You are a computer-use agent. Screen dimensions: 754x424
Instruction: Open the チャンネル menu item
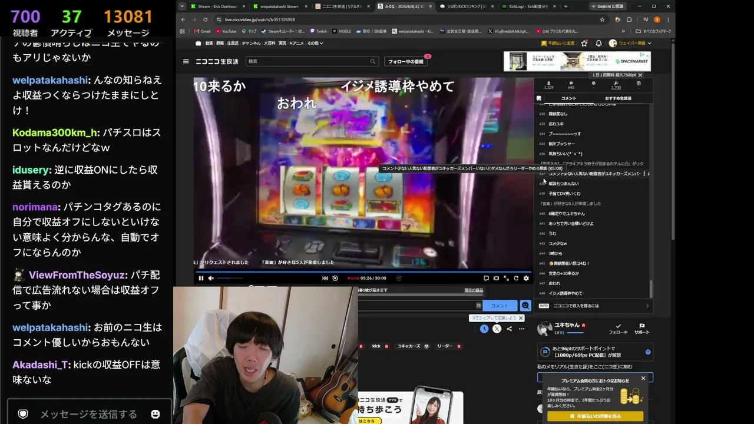[x=251, y=43]
